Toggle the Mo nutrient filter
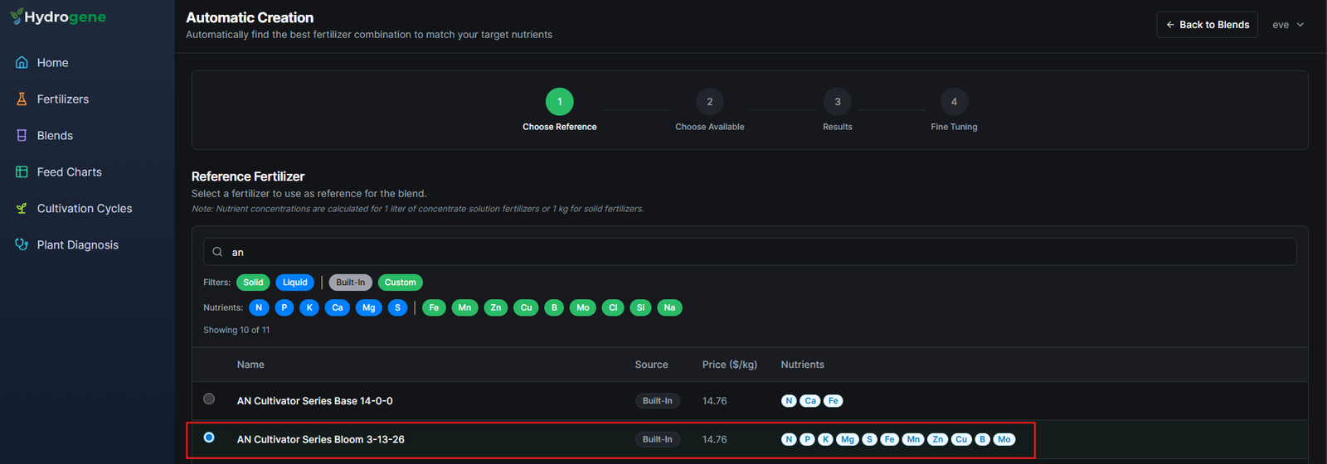The image size is (1327, 464). [x=583, y=307]
